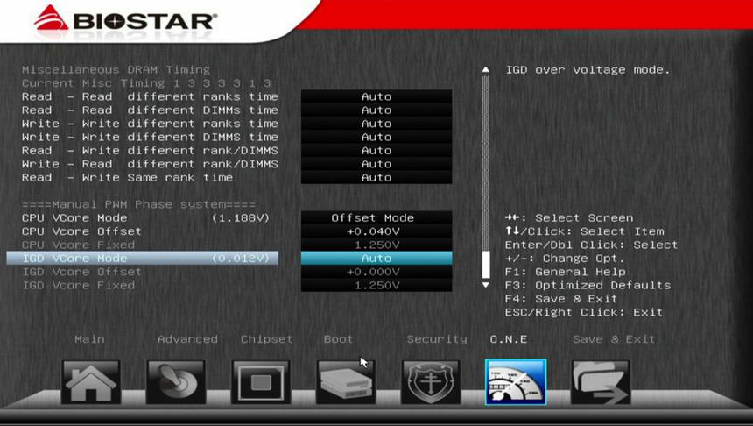Switch to the Advanced tab label
The height and width of the screenshot is (426, 753).
pos(187,339)
